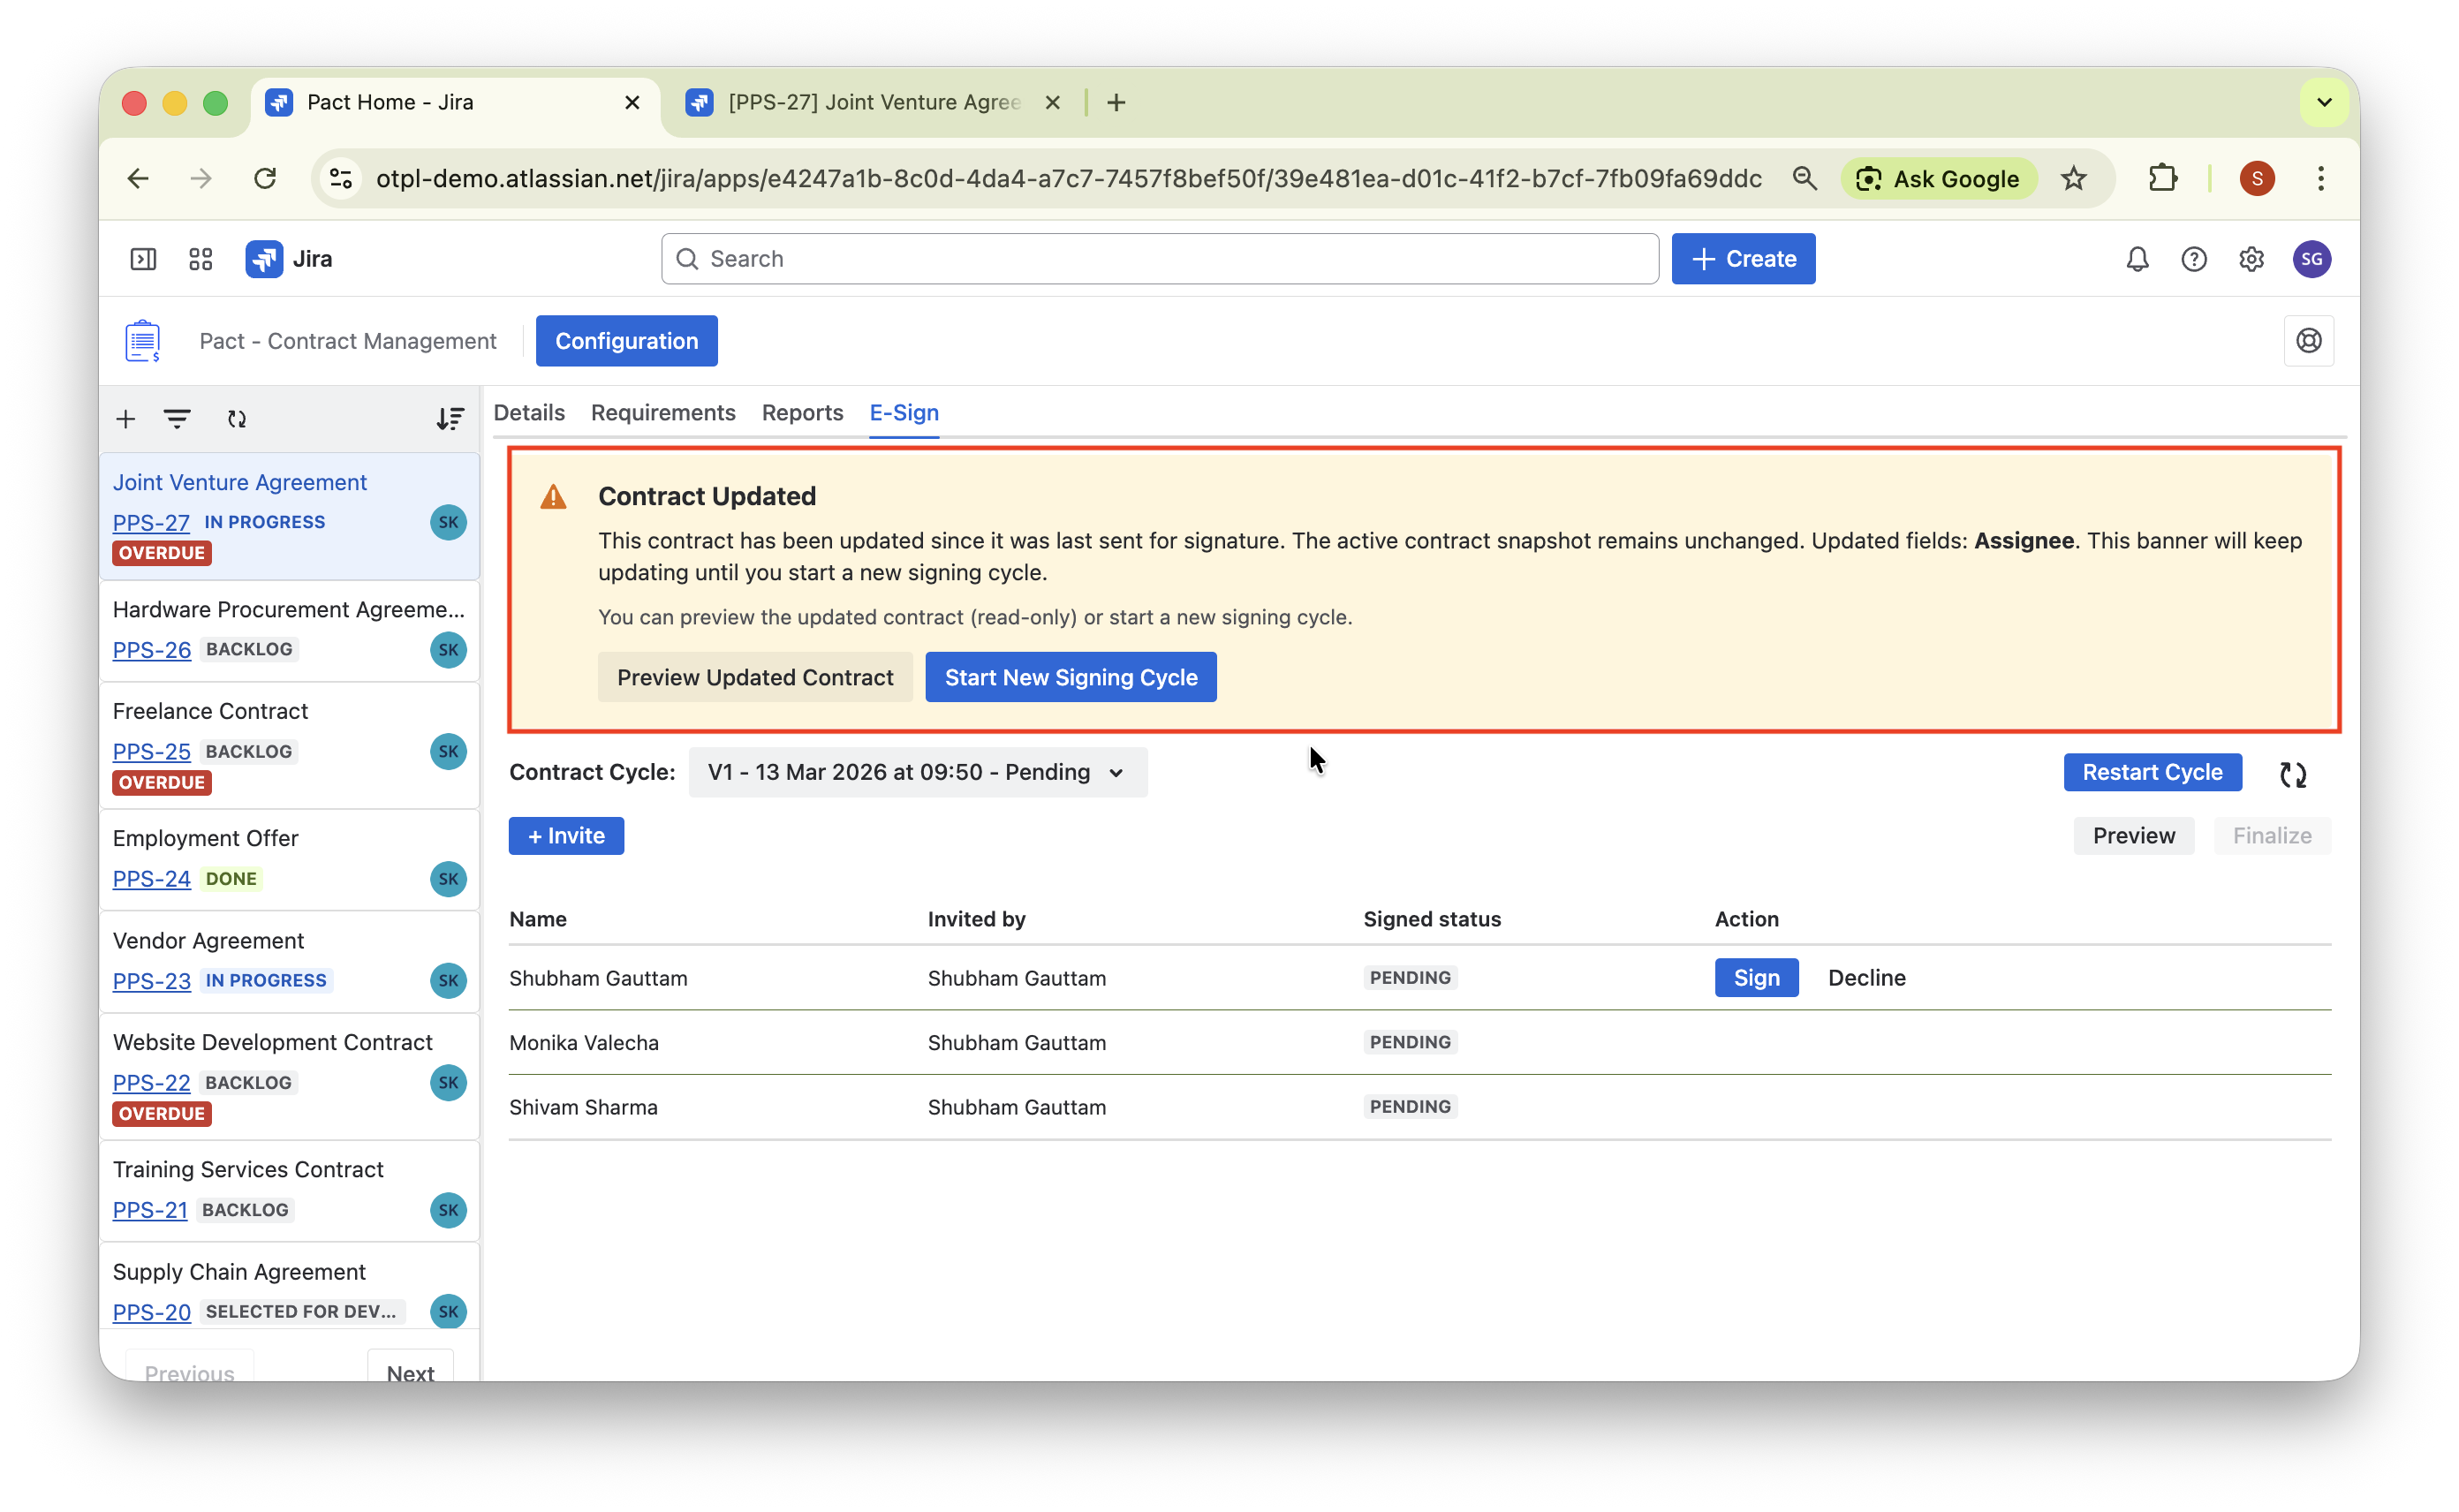Click Start New Signing Cycle button
The height and width of the screenshot is (1512, 2459).
1070,677
